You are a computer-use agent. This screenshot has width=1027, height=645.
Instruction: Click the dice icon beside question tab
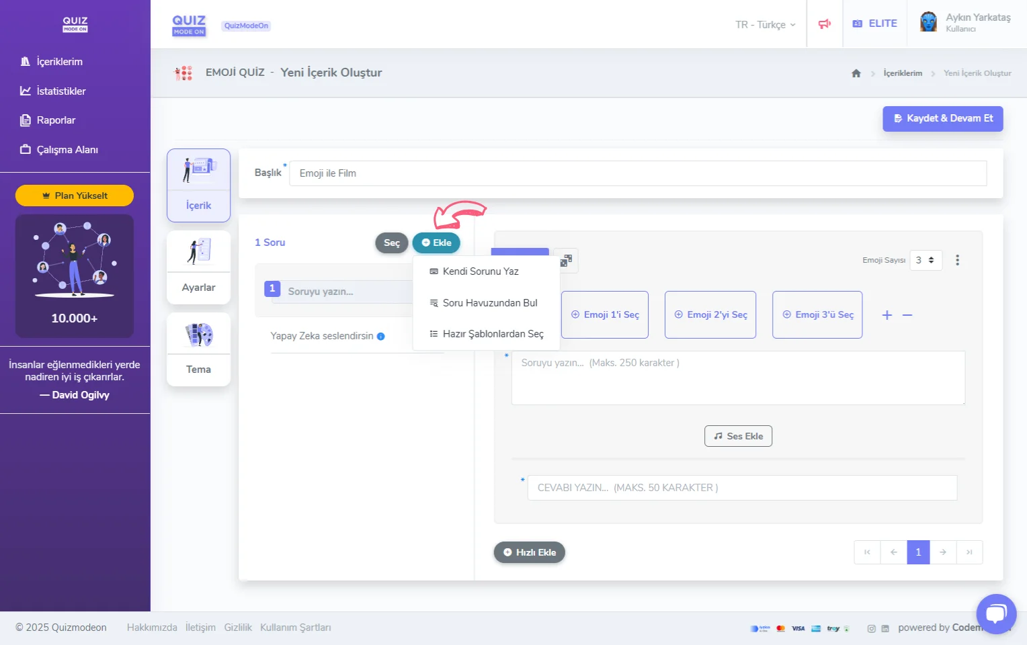pos(566,261)
